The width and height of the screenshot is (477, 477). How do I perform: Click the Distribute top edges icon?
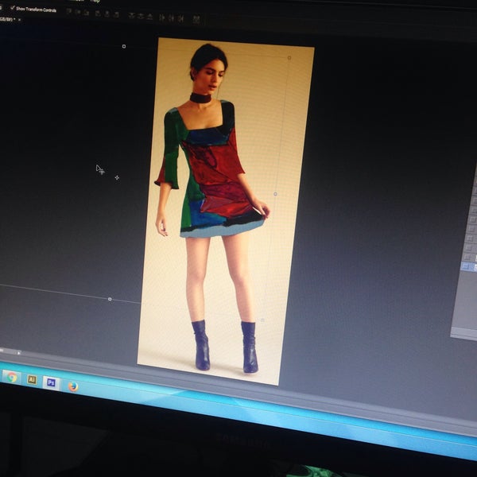click(131, 16)
